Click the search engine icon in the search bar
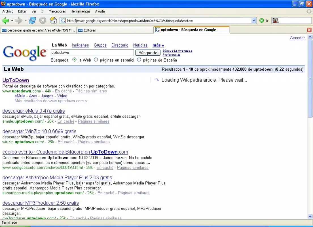The image size is (313, 227). coord(276,20)
